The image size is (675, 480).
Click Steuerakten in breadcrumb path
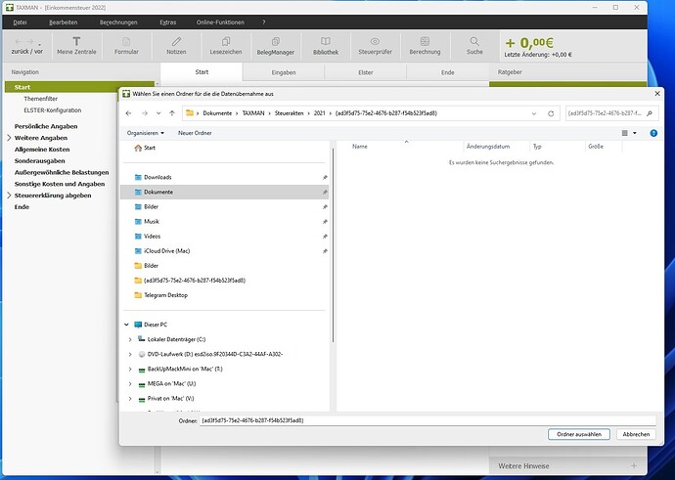(x=289, y=113)
